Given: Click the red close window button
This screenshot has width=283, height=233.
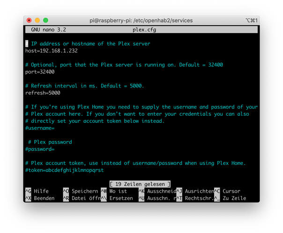Looking at the screenshot, I should [x=29, y=21].
